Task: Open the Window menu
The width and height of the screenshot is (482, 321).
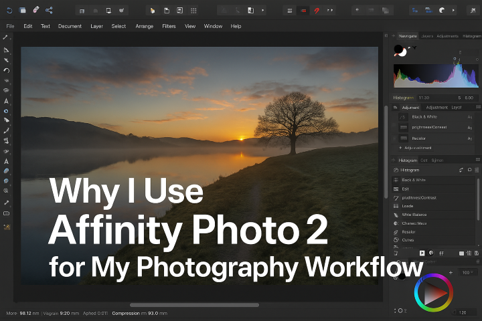Action: pos(213,26)
